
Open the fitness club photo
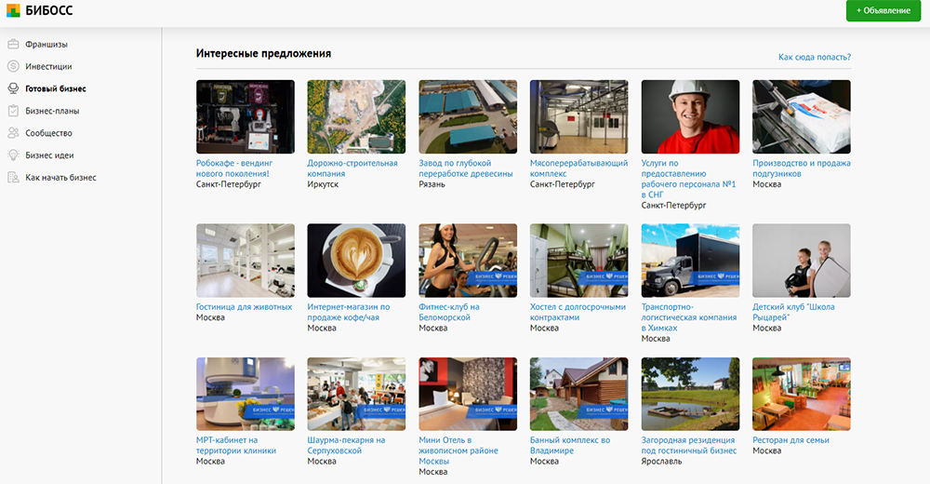coord(468,261)
